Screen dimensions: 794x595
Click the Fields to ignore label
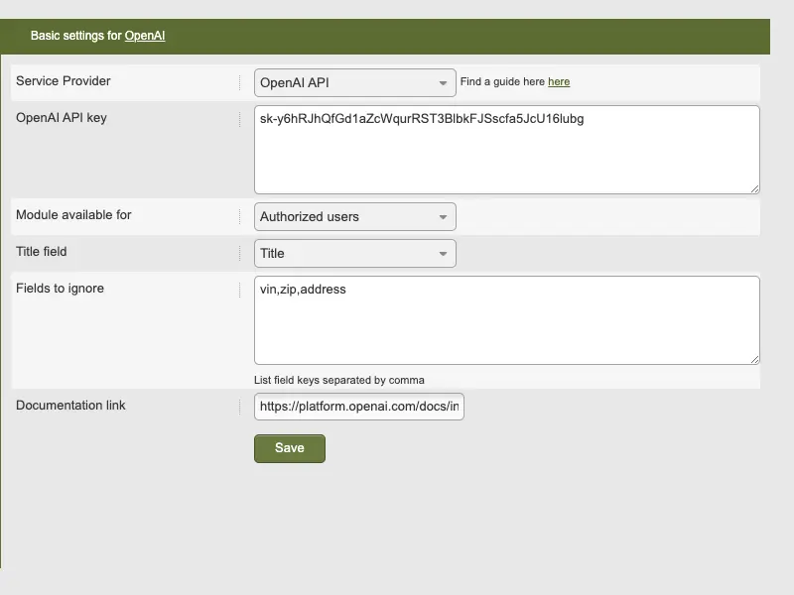(x=60, y=289)
